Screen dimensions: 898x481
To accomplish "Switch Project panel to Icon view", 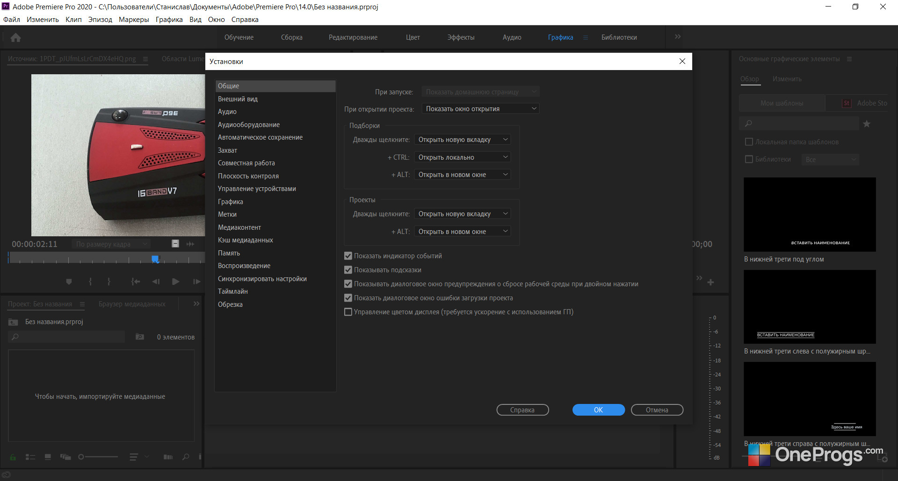I will [x=48, y=457].
